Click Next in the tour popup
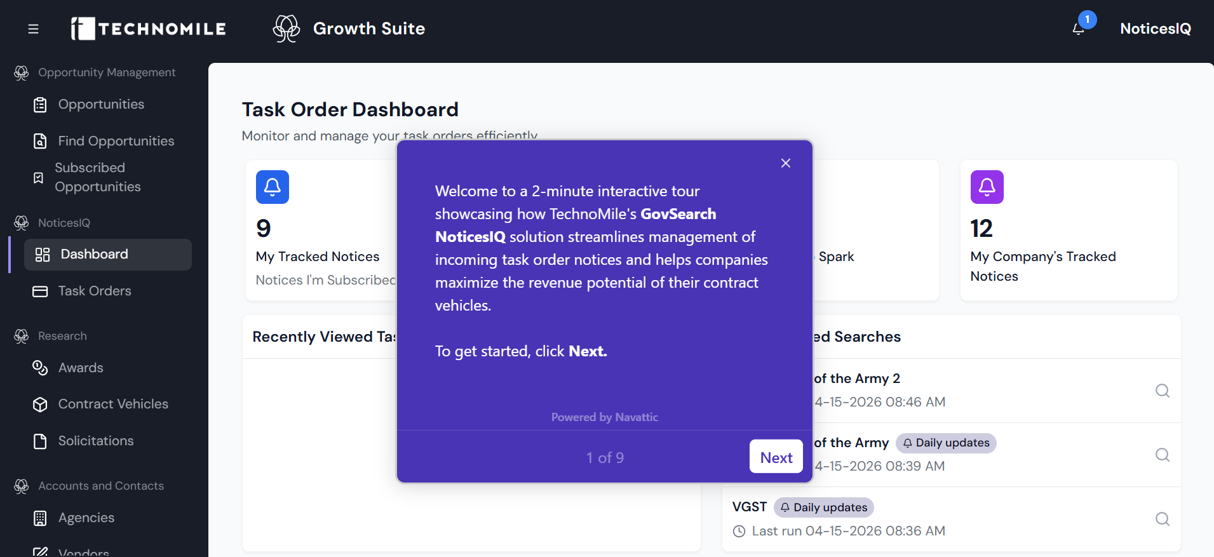 pos(776,457)
